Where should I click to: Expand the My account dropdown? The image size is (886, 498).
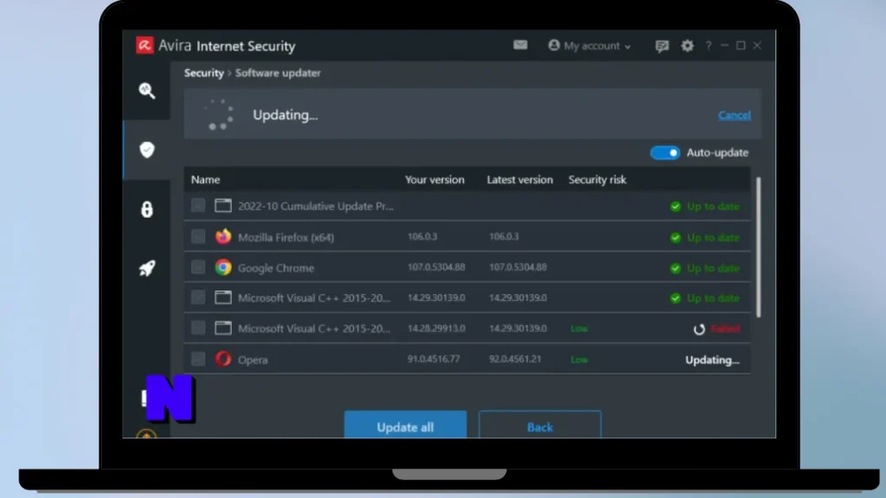point(589,46)
